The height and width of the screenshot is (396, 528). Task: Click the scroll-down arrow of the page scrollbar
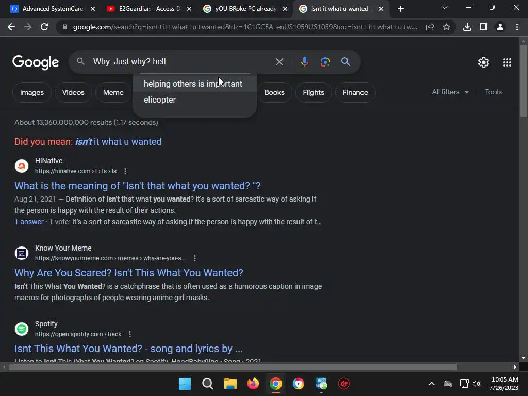click(523, 358)
